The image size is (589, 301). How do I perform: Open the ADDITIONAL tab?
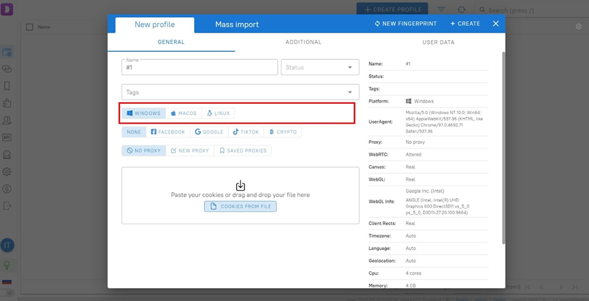point(304,42)
